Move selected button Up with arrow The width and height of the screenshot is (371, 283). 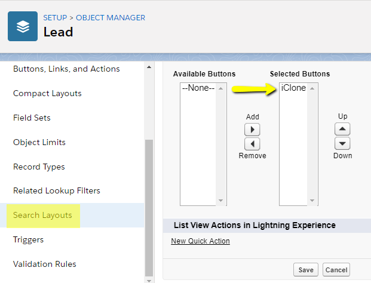pos(342,129)
